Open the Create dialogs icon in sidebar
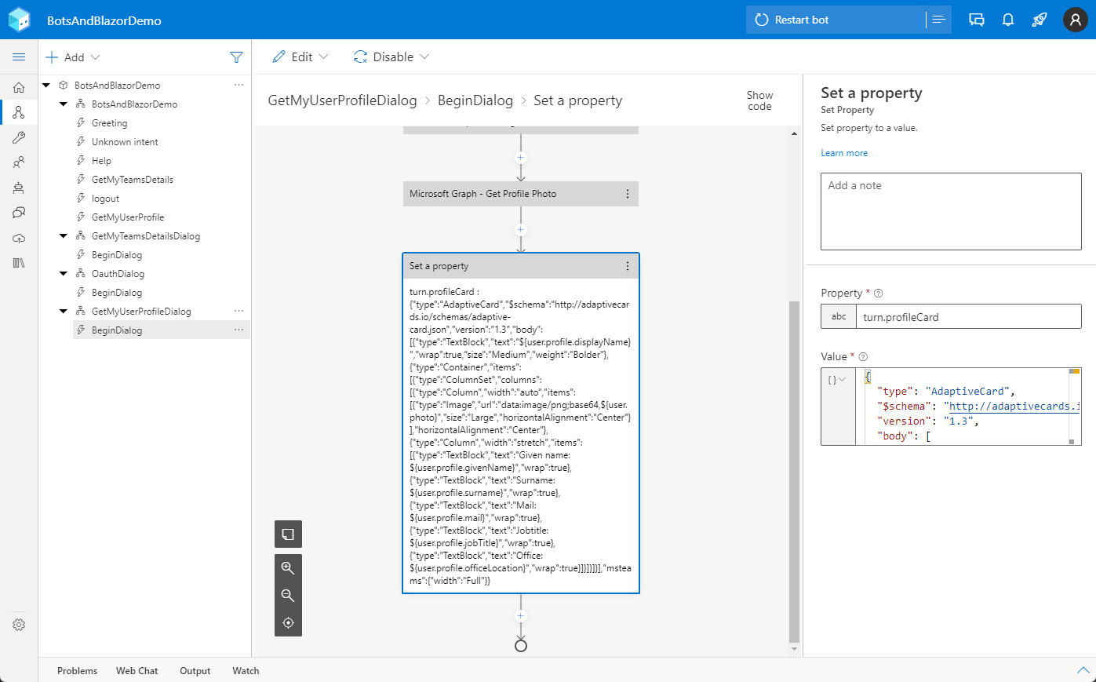Viewport: 1096px width, 682px height. (x=19, y=112)
